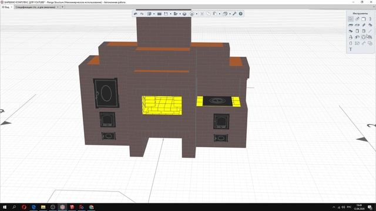Image resolution: width=376 pixels, height=211 pixels.
Task: Open settings with the wrench icon
Action: point(234,14)
